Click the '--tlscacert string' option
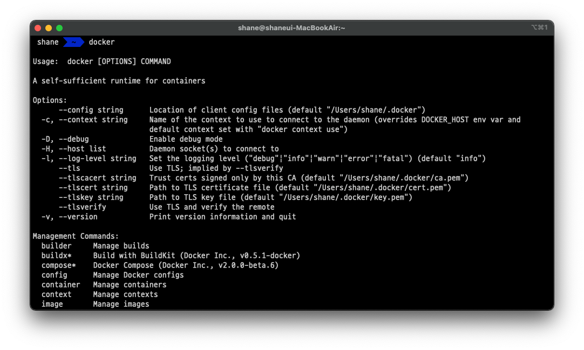The width and height of the screenshot is (584, 350). coord(98,177)
